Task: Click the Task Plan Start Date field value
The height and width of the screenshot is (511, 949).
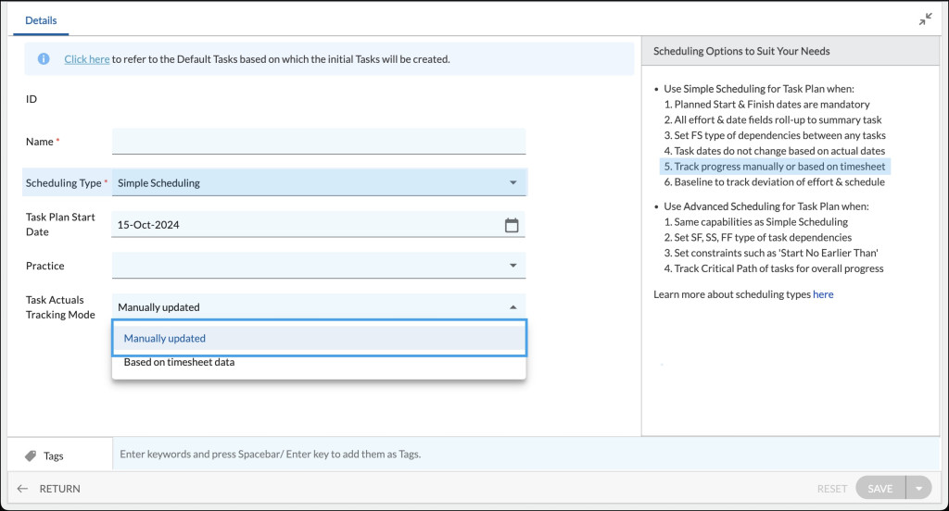Action: coord(148,225)
